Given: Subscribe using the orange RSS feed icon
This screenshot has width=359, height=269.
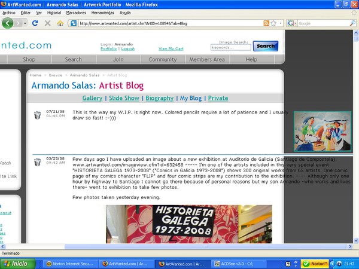Looking at the screenshot, I should point(266,23).
